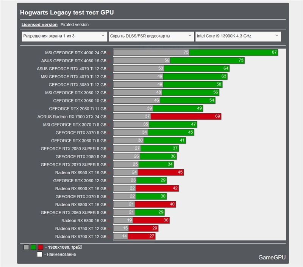Remove AORUS Radeon RX 7900 XTX row via x
Viewport: 303px width, 267px height.
coord(109,117)
